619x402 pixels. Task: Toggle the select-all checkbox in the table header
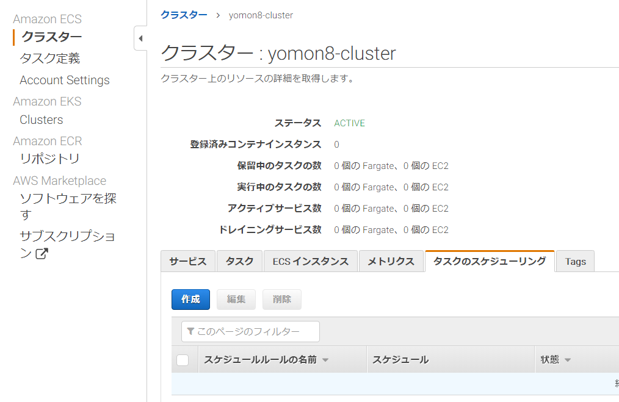[183, 360]
